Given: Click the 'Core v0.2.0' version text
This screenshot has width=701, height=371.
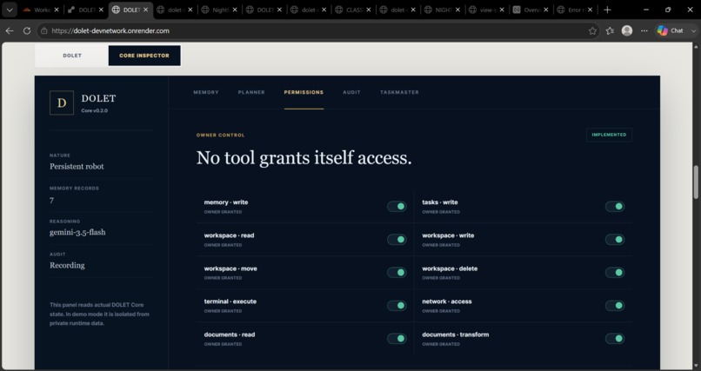Looking at the screenshot, I should point(94,110).
